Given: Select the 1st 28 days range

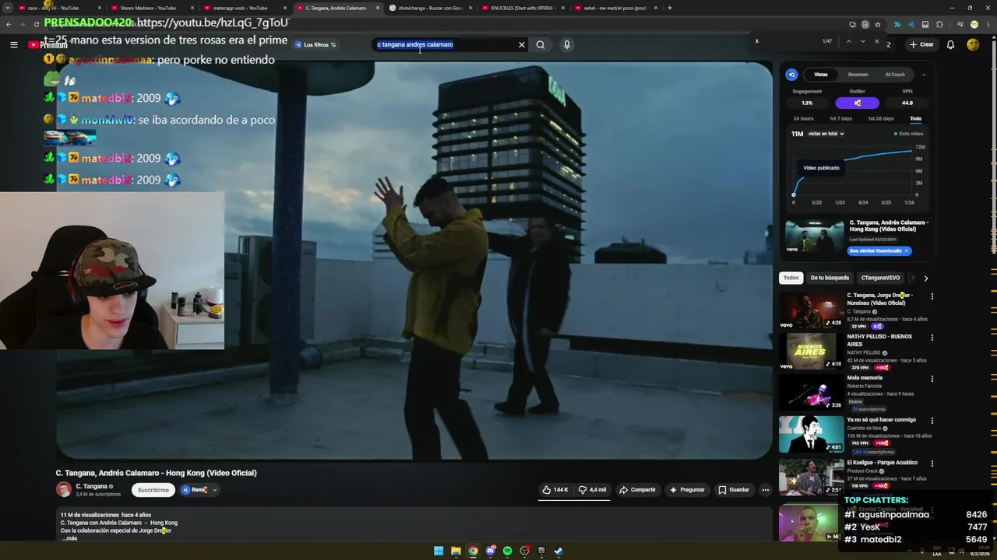Looking at the screenshot, I should [x=880, y=118].
